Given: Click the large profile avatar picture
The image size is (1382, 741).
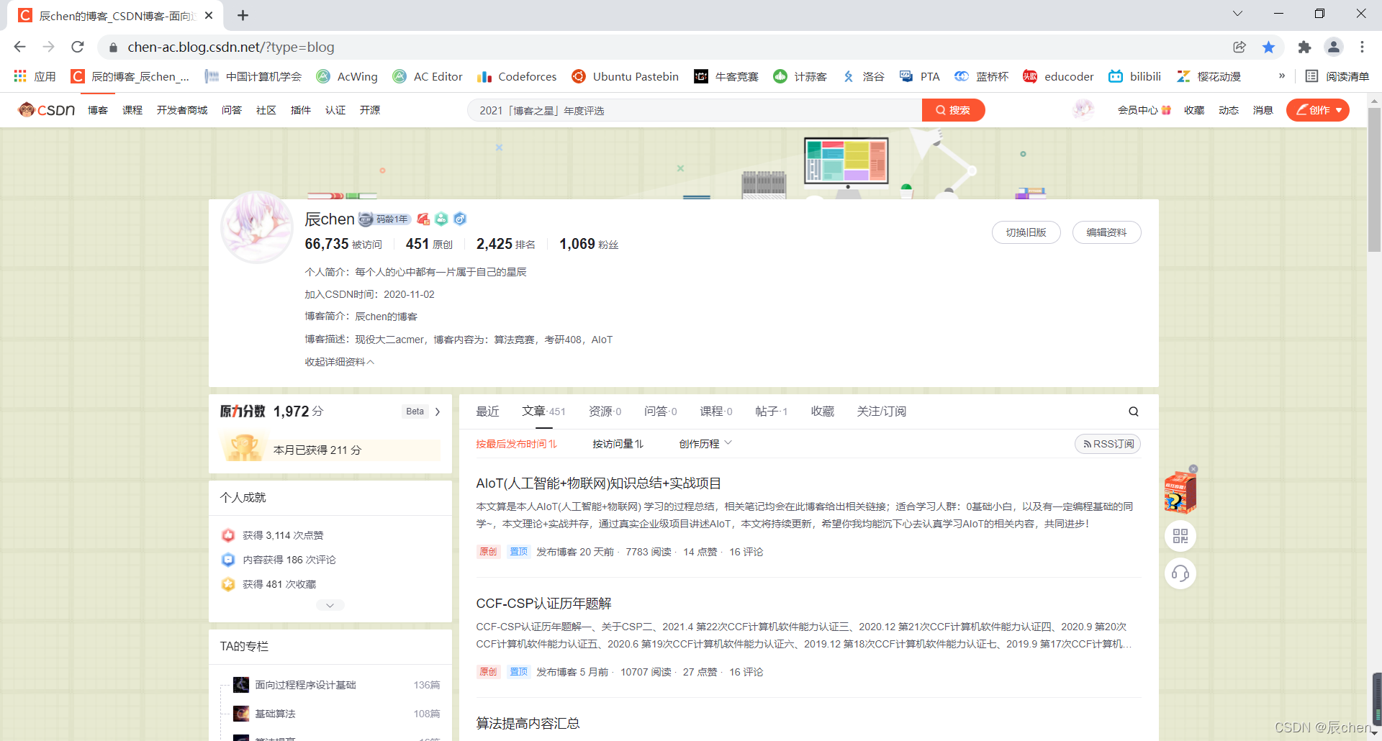Looking at the screenshot, I should pyautogui.click(x=257, y=227).
